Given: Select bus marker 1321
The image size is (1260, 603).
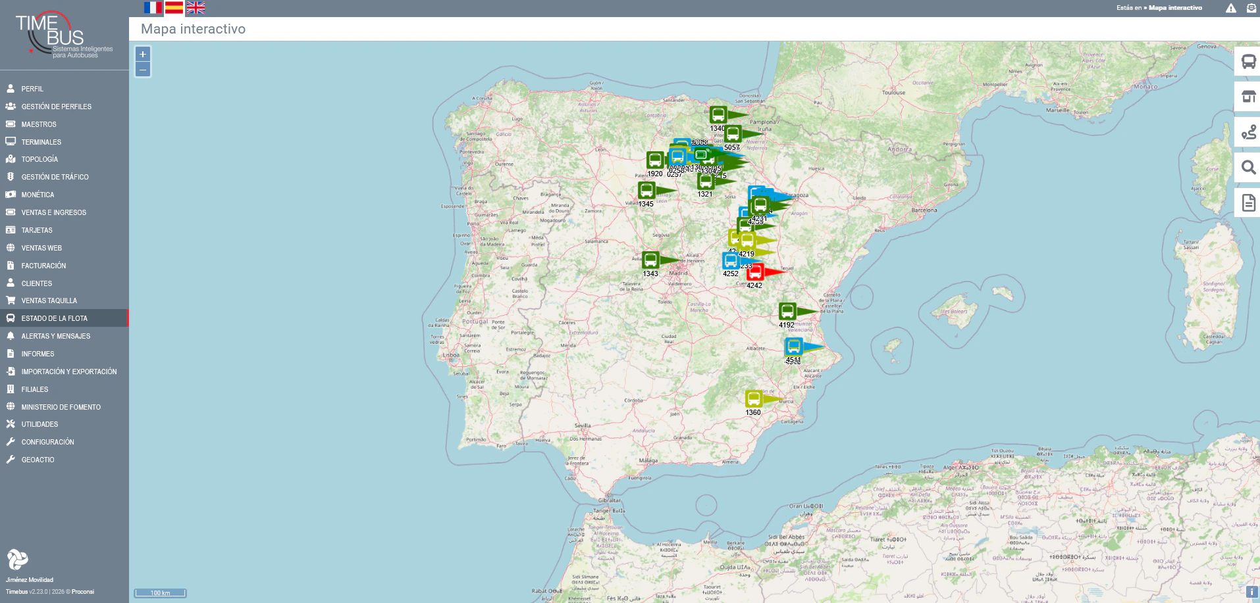Looking at the screenshot, I should click(x=706, y=180).
